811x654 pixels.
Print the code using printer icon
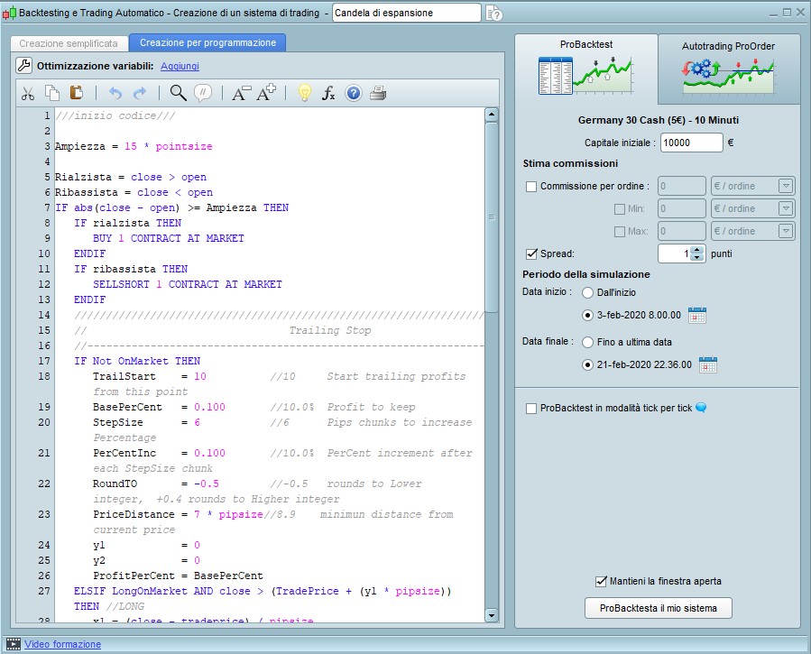tap(378, 93)
